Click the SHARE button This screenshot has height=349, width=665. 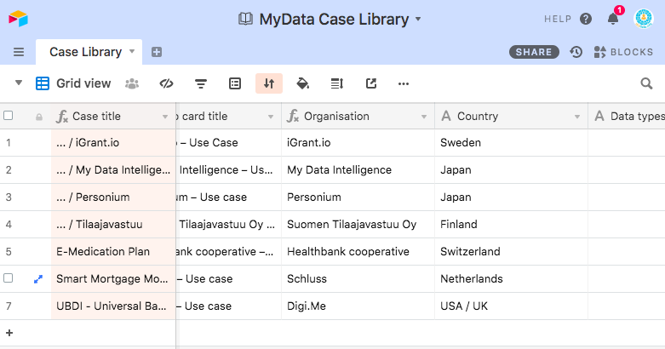[x=534, y=52]
